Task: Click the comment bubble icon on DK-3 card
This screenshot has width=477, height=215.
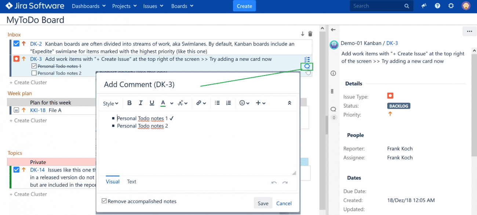Action: coord(307,66)
